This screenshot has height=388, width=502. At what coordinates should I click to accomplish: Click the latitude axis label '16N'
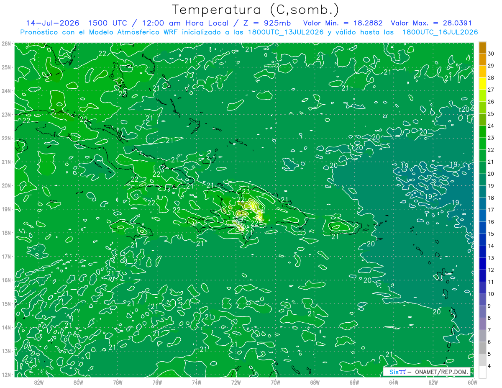(x=6, y=280)
